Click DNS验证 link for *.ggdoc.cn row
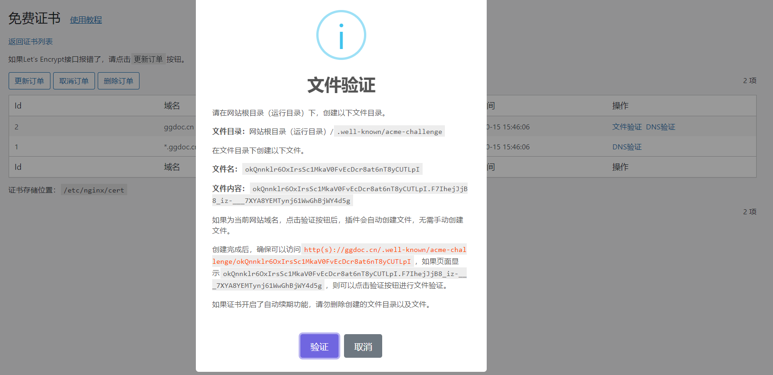This screenshot has width=773, height=375. coord(627,147)
